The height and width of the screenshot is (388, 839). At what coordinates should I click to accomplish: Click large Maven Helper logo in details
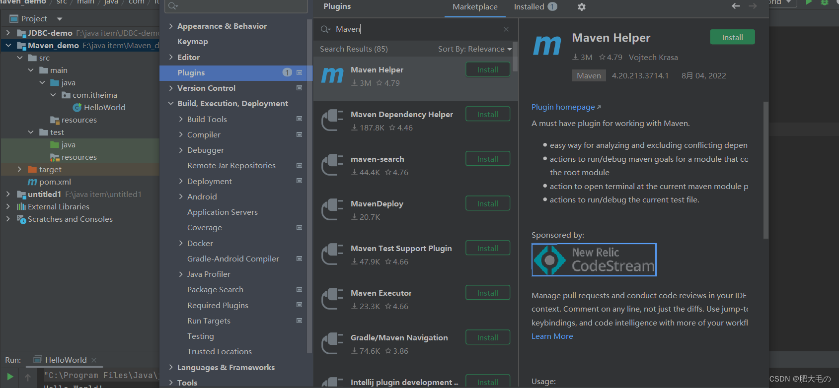[x=547, y=45]
